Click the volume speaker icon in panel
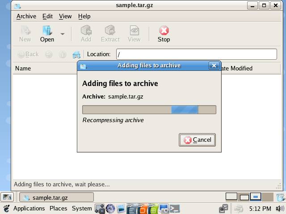This screenshot has width=286, height=214. [280, 208]
